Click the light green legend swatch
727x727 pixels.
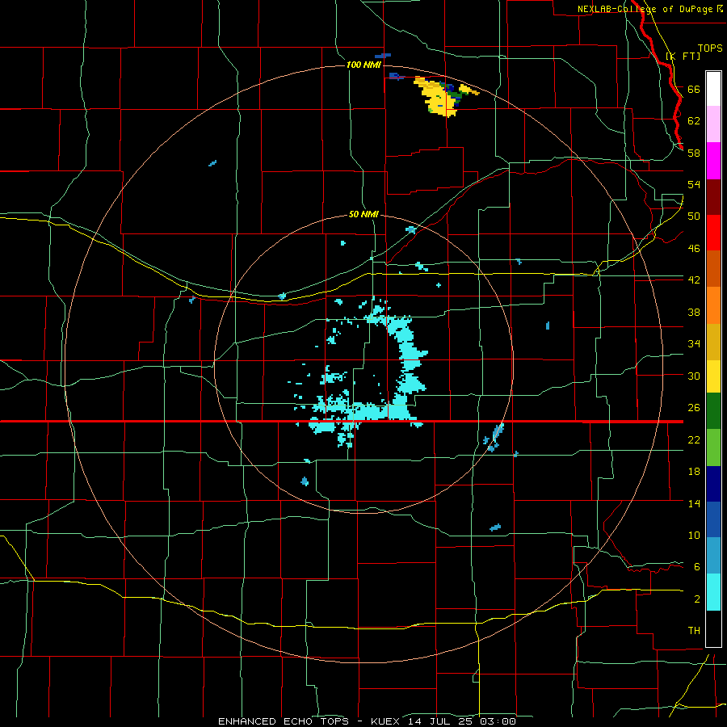[713, 448]
